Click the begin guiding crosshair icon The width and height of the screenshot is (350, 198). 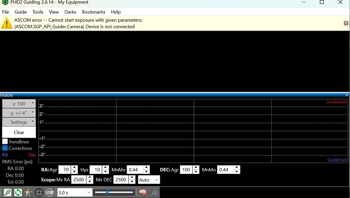39,192
